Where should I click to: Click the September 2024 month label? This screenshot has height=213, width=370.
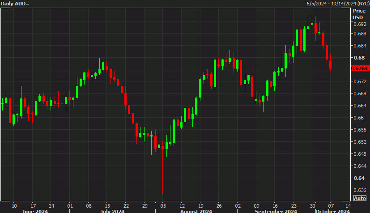pos(276,211)
